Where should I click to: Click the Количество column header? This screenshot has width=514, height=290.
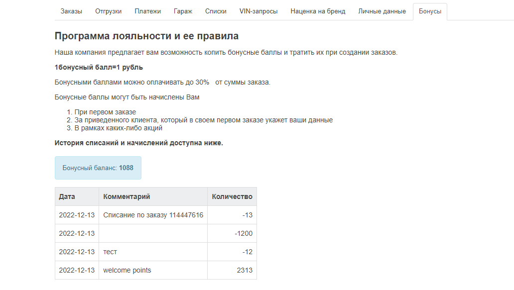pos(232,196)
